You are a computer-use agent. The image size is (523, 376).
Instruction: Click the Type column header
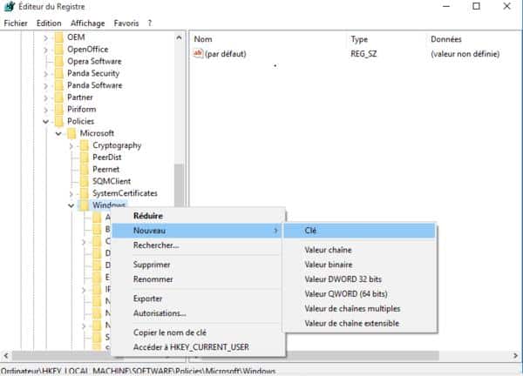pyautogui.click(x=359, y=39)
